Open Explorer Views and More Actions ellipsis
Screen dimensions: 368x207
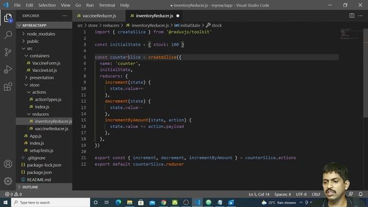(x=64, y=16)
